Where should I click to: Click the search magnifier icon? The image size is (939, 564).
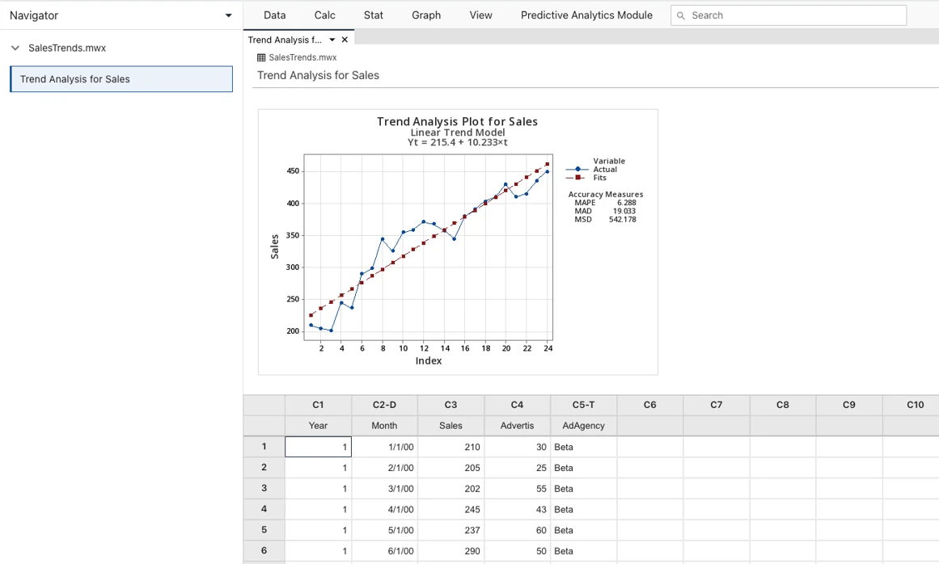(x=681, y=15)
